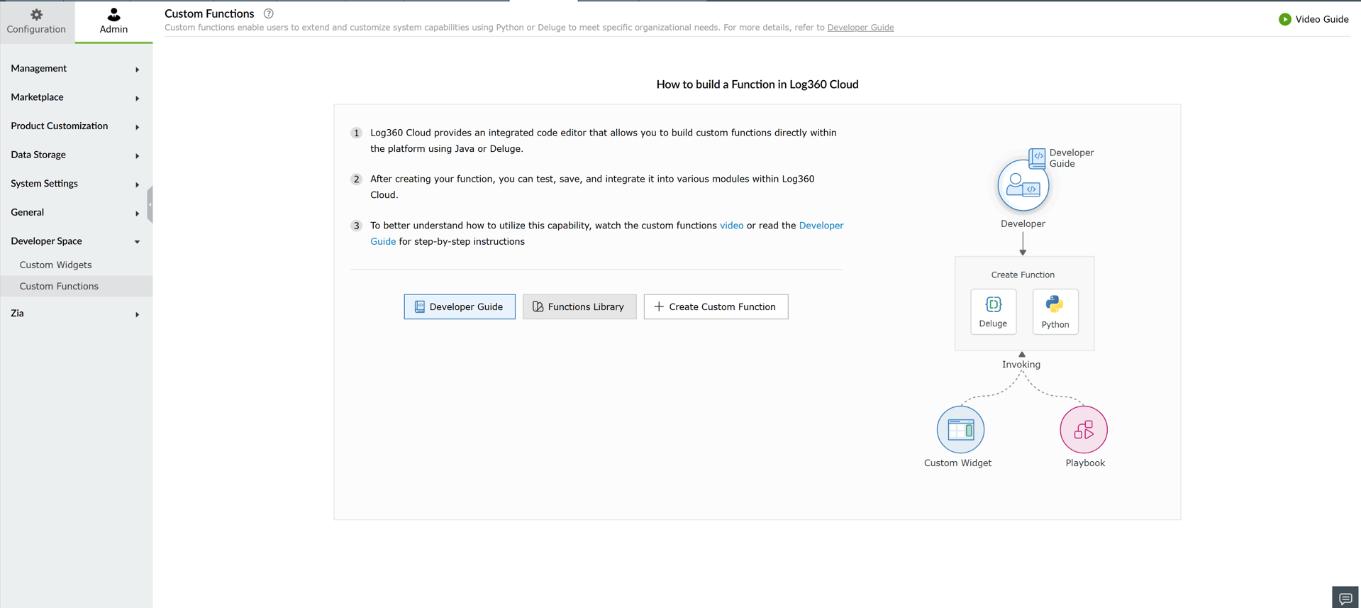Expand the Management menu section

click(76, 68)
